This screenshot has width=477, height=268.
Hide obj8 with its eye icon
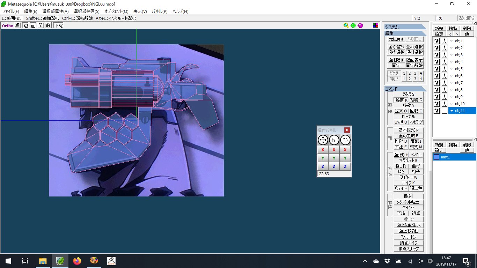click(436, 90)
